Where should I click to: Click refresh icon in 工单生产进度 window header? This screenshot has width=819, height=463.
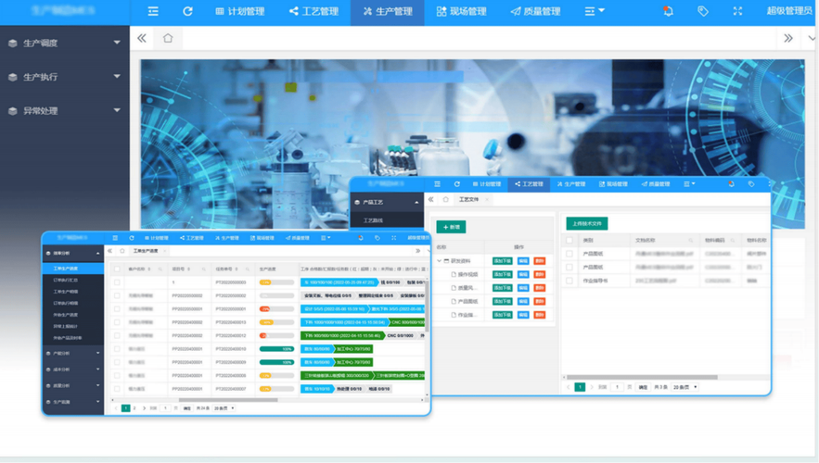[132, 238]
